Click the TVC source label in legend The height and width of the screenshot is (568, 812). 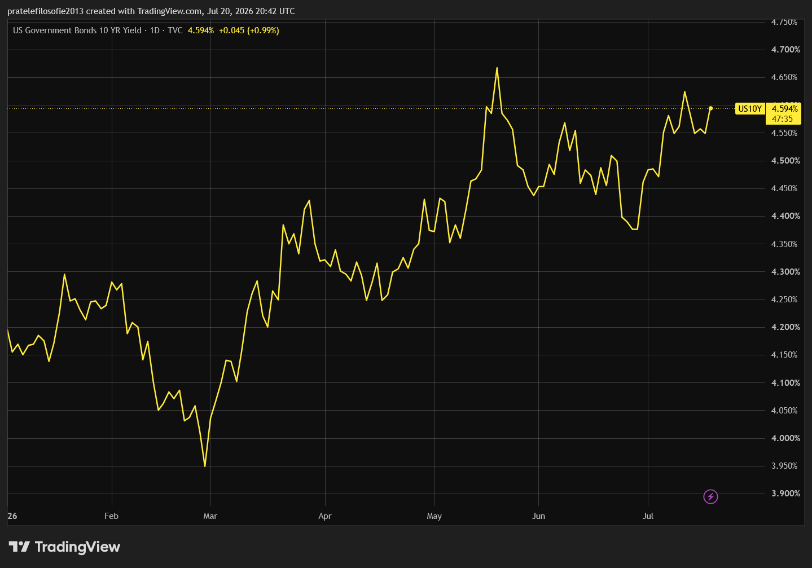(175, 30)
